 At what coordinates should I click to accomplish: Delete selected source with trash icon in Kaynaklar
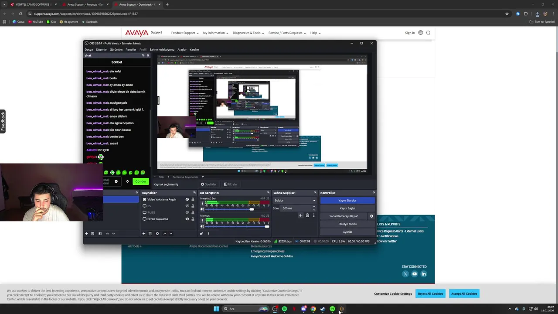(150, 233)
